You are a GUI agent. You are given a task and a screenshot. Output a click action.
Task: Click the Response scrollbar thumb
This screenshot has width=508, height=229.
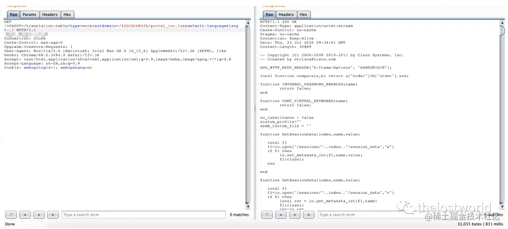pyautogui.click(x=502, y=31)
